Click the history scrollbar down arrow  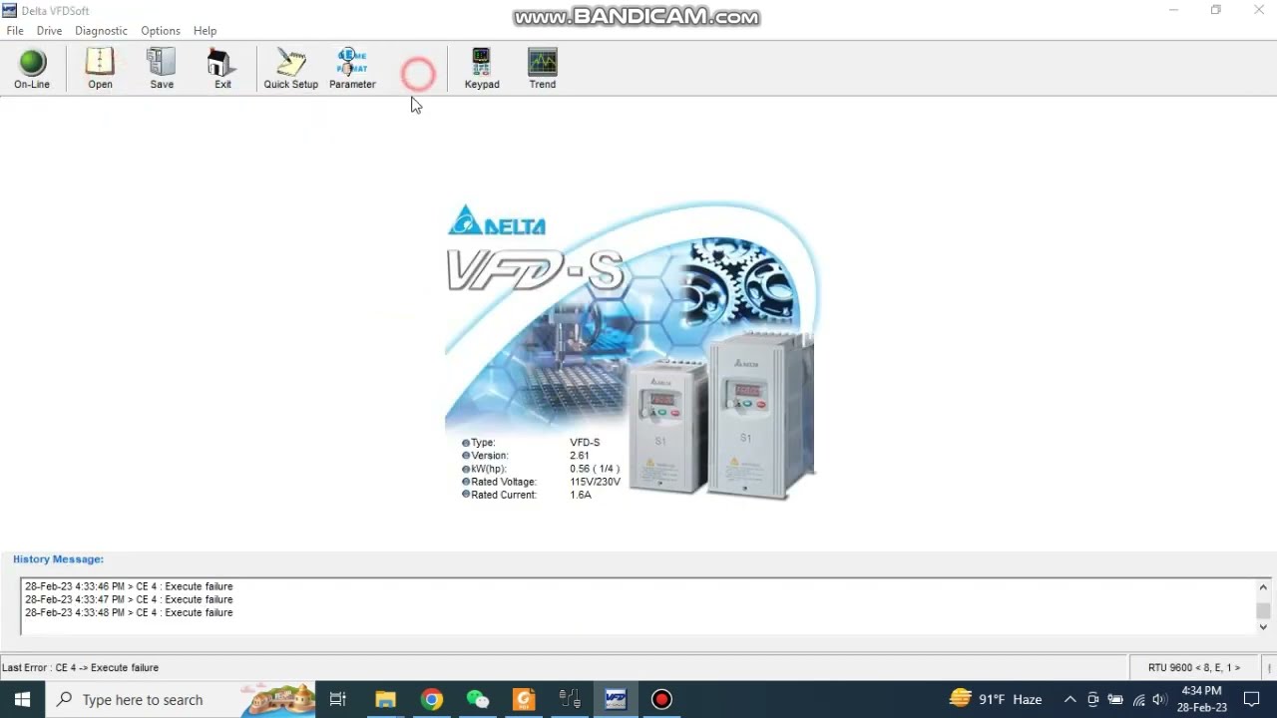(1263, 626)
